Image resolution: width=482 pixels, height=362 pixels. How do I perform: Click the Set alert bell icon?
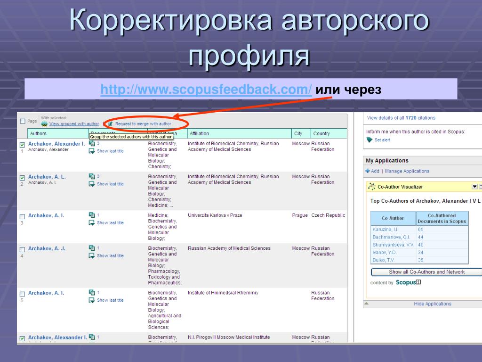(370, 140)
